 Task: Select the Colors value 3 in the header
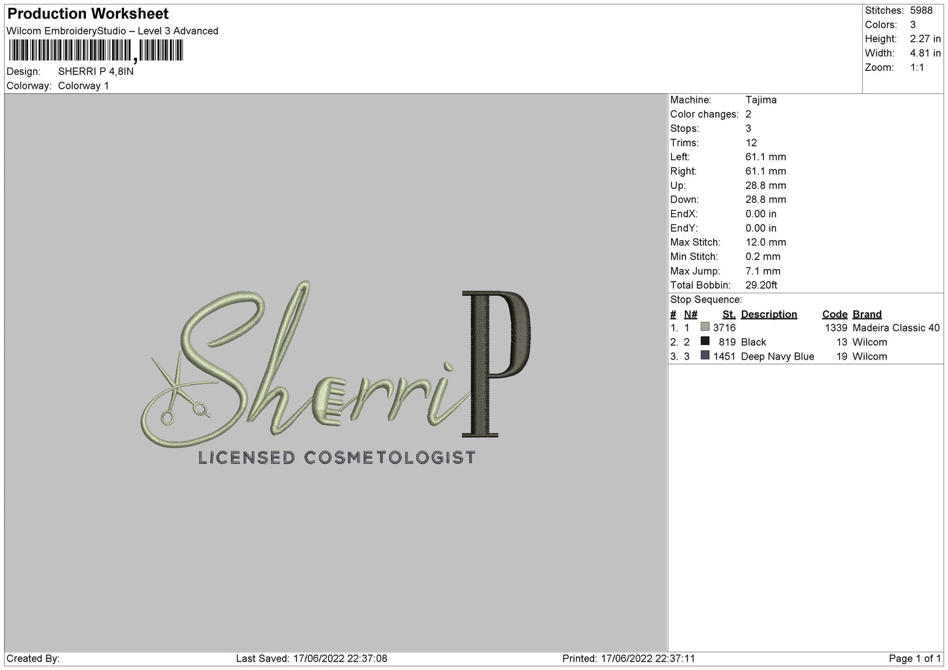point(913,25)
